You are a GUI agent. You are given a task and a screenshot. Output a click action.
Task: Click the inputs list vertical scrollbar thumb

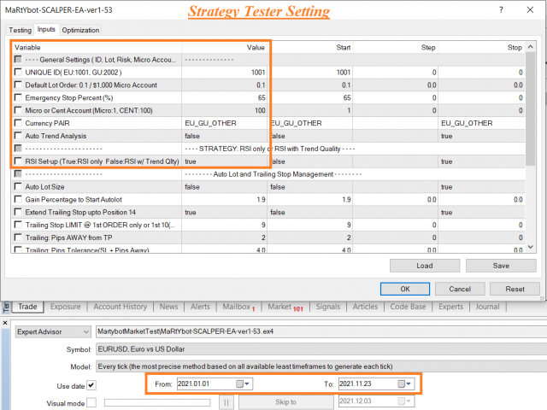(530, 108)
